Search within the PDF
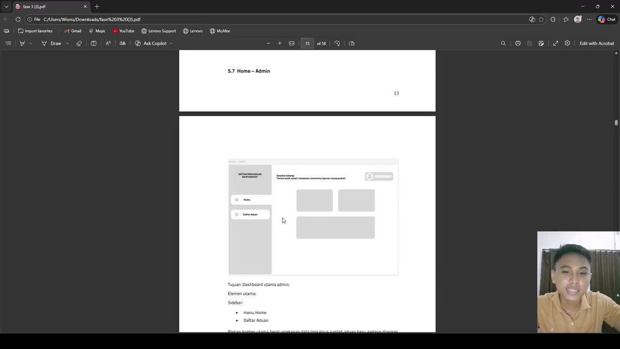Viewport: 620px width, 349px height. tap(503, 43)
